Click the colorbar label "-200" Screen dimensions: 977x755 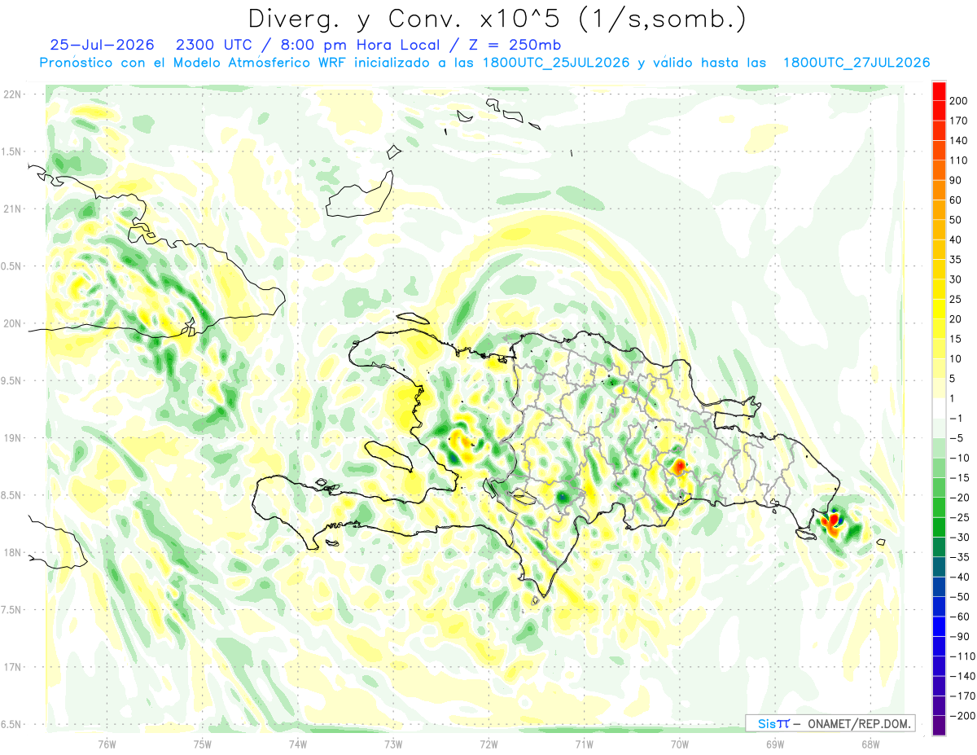coord(963,716)
